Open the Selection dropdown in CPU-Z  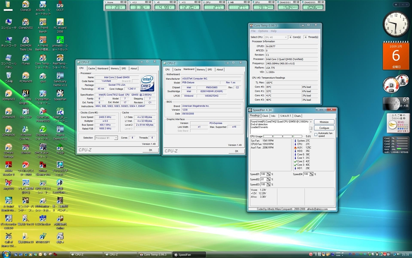click(x=106, y=138)
